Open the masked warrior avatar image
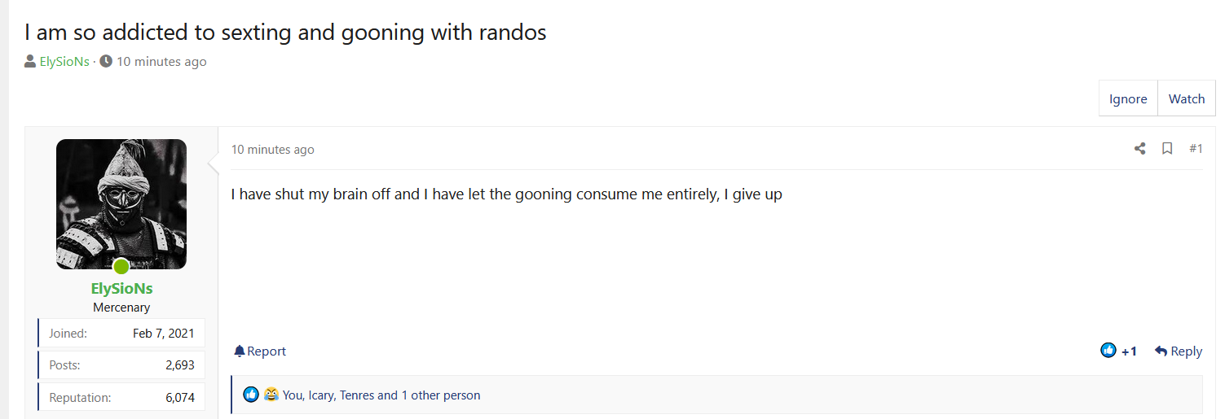 point(121,203)
